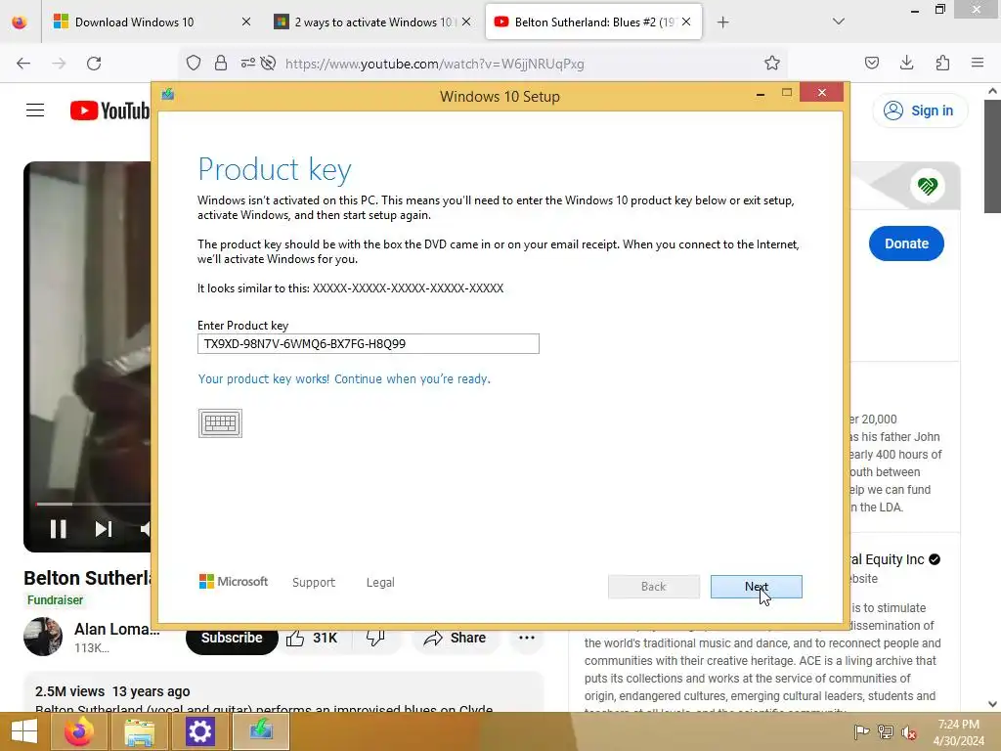
Task: Open the Support link in Setup
Action: coord(314,583)
